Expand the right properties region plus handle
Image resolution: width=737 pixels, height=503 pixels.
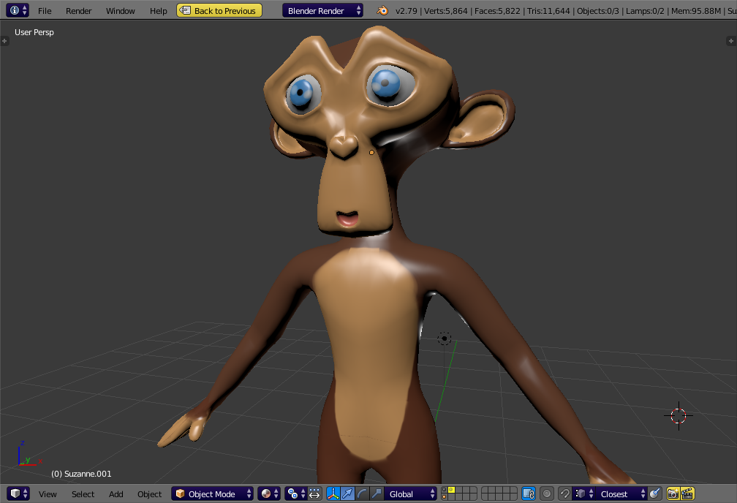click(731, 41)
